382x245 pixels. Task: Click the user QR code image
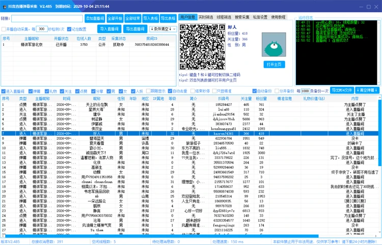(x=202, y=47)
